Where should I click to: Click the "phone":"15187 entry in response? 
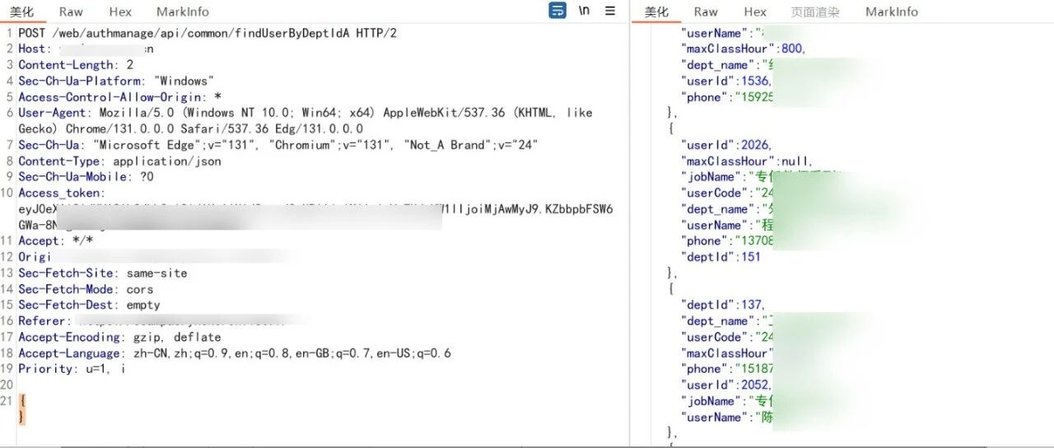(x=728, y=369)
